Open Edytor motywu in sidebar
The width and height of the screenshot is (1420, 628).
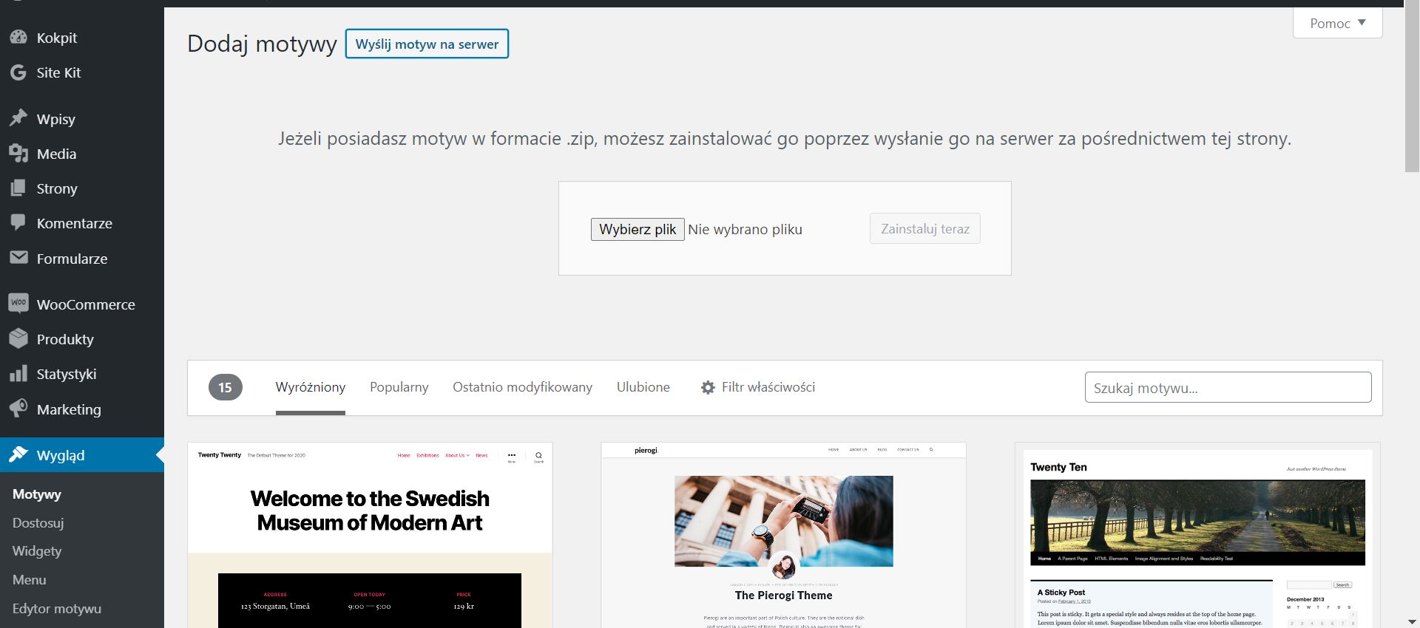click(56, 609)
